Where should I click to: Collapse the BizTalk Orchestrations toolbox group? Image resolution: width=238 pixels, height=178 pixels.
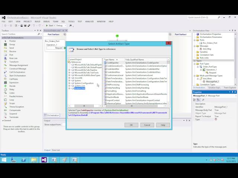pos(3,38)
